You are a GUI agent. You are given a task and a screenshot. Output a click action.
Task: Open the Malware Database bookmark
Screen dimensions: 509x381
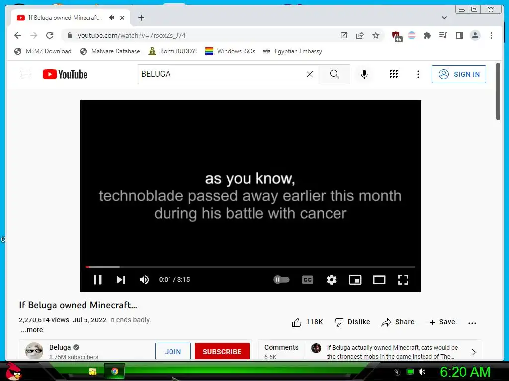[x=110, y=51]
